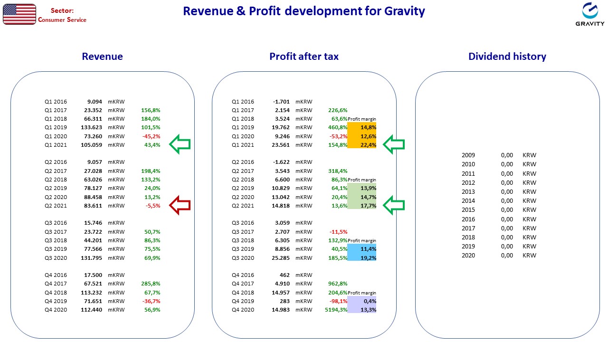The height and width of the screenshot is (342, 608).
Task: Click the Gravity company logo
Action: tap(589, 15)
